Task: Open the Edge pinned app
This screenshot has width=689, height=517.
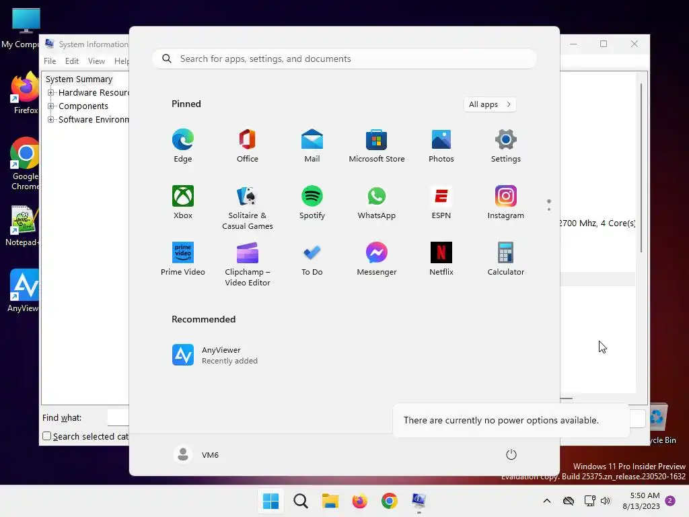Action: point(183,146)
